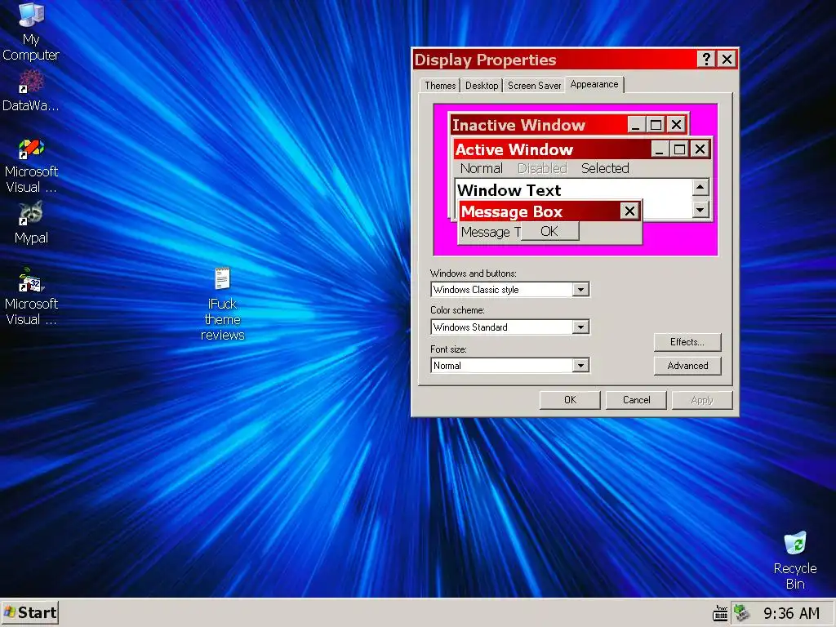Select the Mypal raccoon browser icon
Image resolution: width=836 pixels, height=627 pixels.
click(31, 223)
